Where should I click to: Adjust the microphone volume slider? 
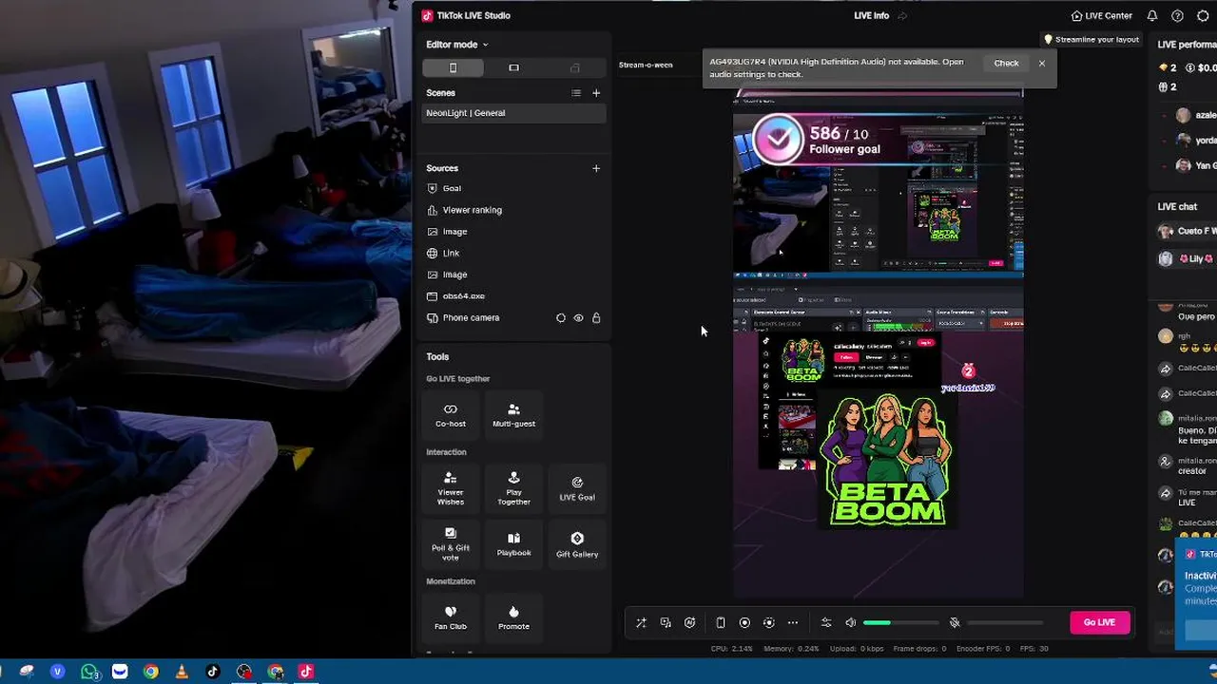1005,623
